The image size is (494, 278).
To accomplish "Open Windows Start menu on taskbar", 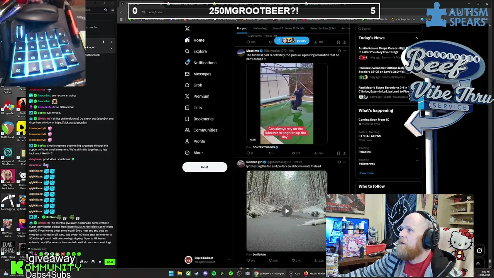I will (x=171, y=273).
